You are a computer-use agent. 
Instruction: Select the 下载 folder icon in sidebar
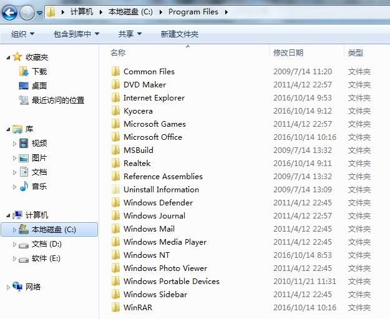click(24, 71)
